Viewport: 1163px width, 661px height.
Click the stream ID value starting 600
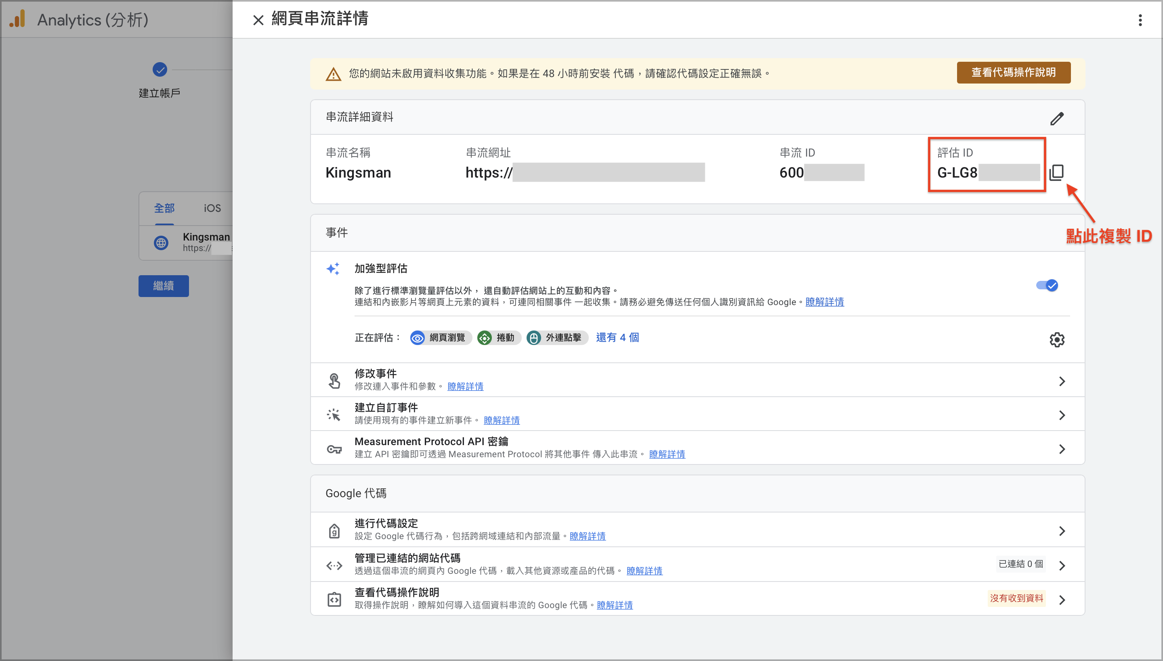pos(821,173)
